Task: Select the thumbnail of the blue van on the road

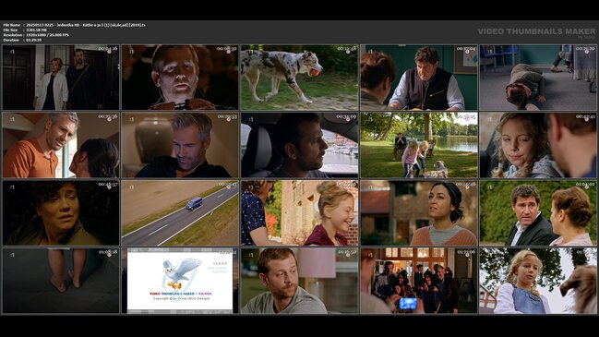Action: [x=180, y=213]
